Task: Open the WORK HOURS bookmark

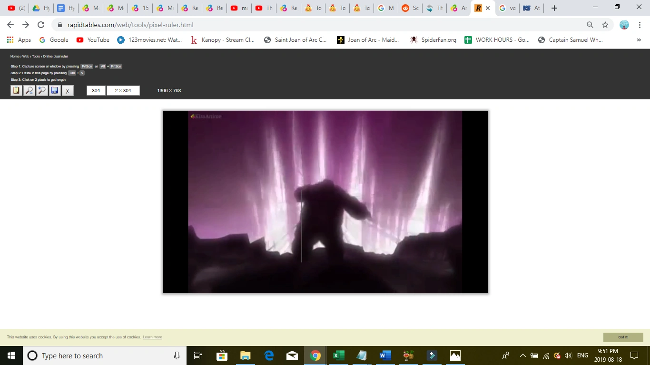Action: pos(497,40)
